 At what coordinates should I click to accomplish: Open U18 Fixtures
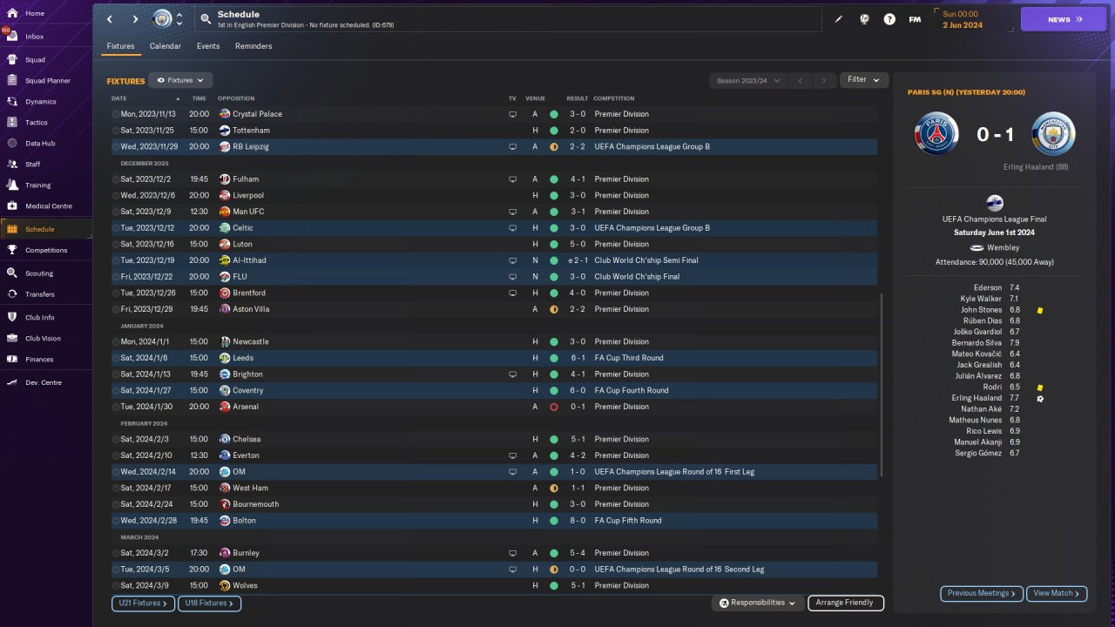click(x=209, y=603)
